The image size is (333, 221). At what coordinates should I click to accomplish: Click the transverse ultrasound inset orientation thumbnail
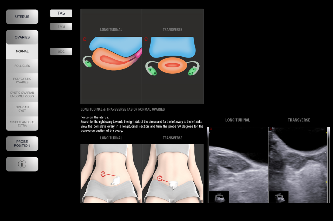click(279, 197)
